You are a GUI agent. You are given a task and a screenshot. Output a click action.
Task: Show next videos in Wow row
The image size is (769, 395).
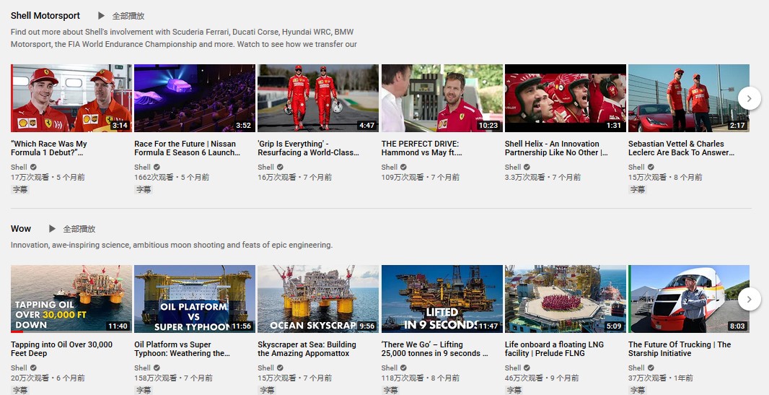[x=749, y=299]
